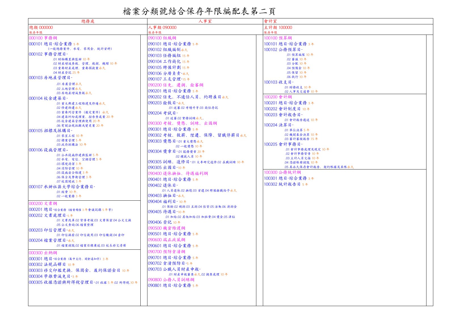Click the '000107 承辦社區大學綜合業務目-' line

pos(62,187)
